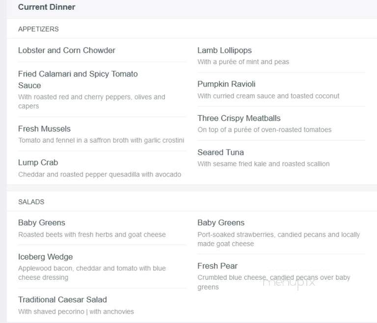
Task: Select the APPETIZERS section header
Action: pos(38,29)
